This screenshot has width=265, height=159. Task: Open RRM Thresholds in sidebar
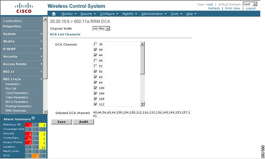[16, 111]
